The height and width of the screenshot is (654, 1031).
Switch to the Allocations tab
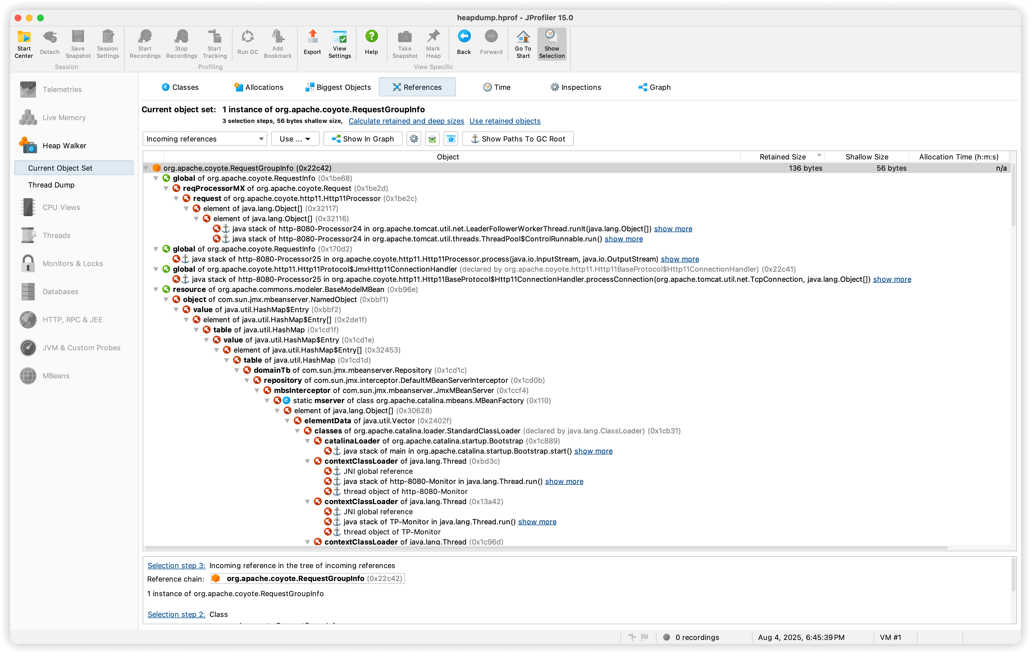(259, 87)
